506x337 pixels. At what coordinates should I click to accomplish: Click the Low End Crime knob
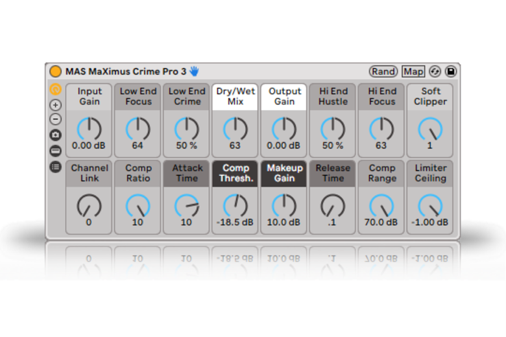(x=187, y=129)
